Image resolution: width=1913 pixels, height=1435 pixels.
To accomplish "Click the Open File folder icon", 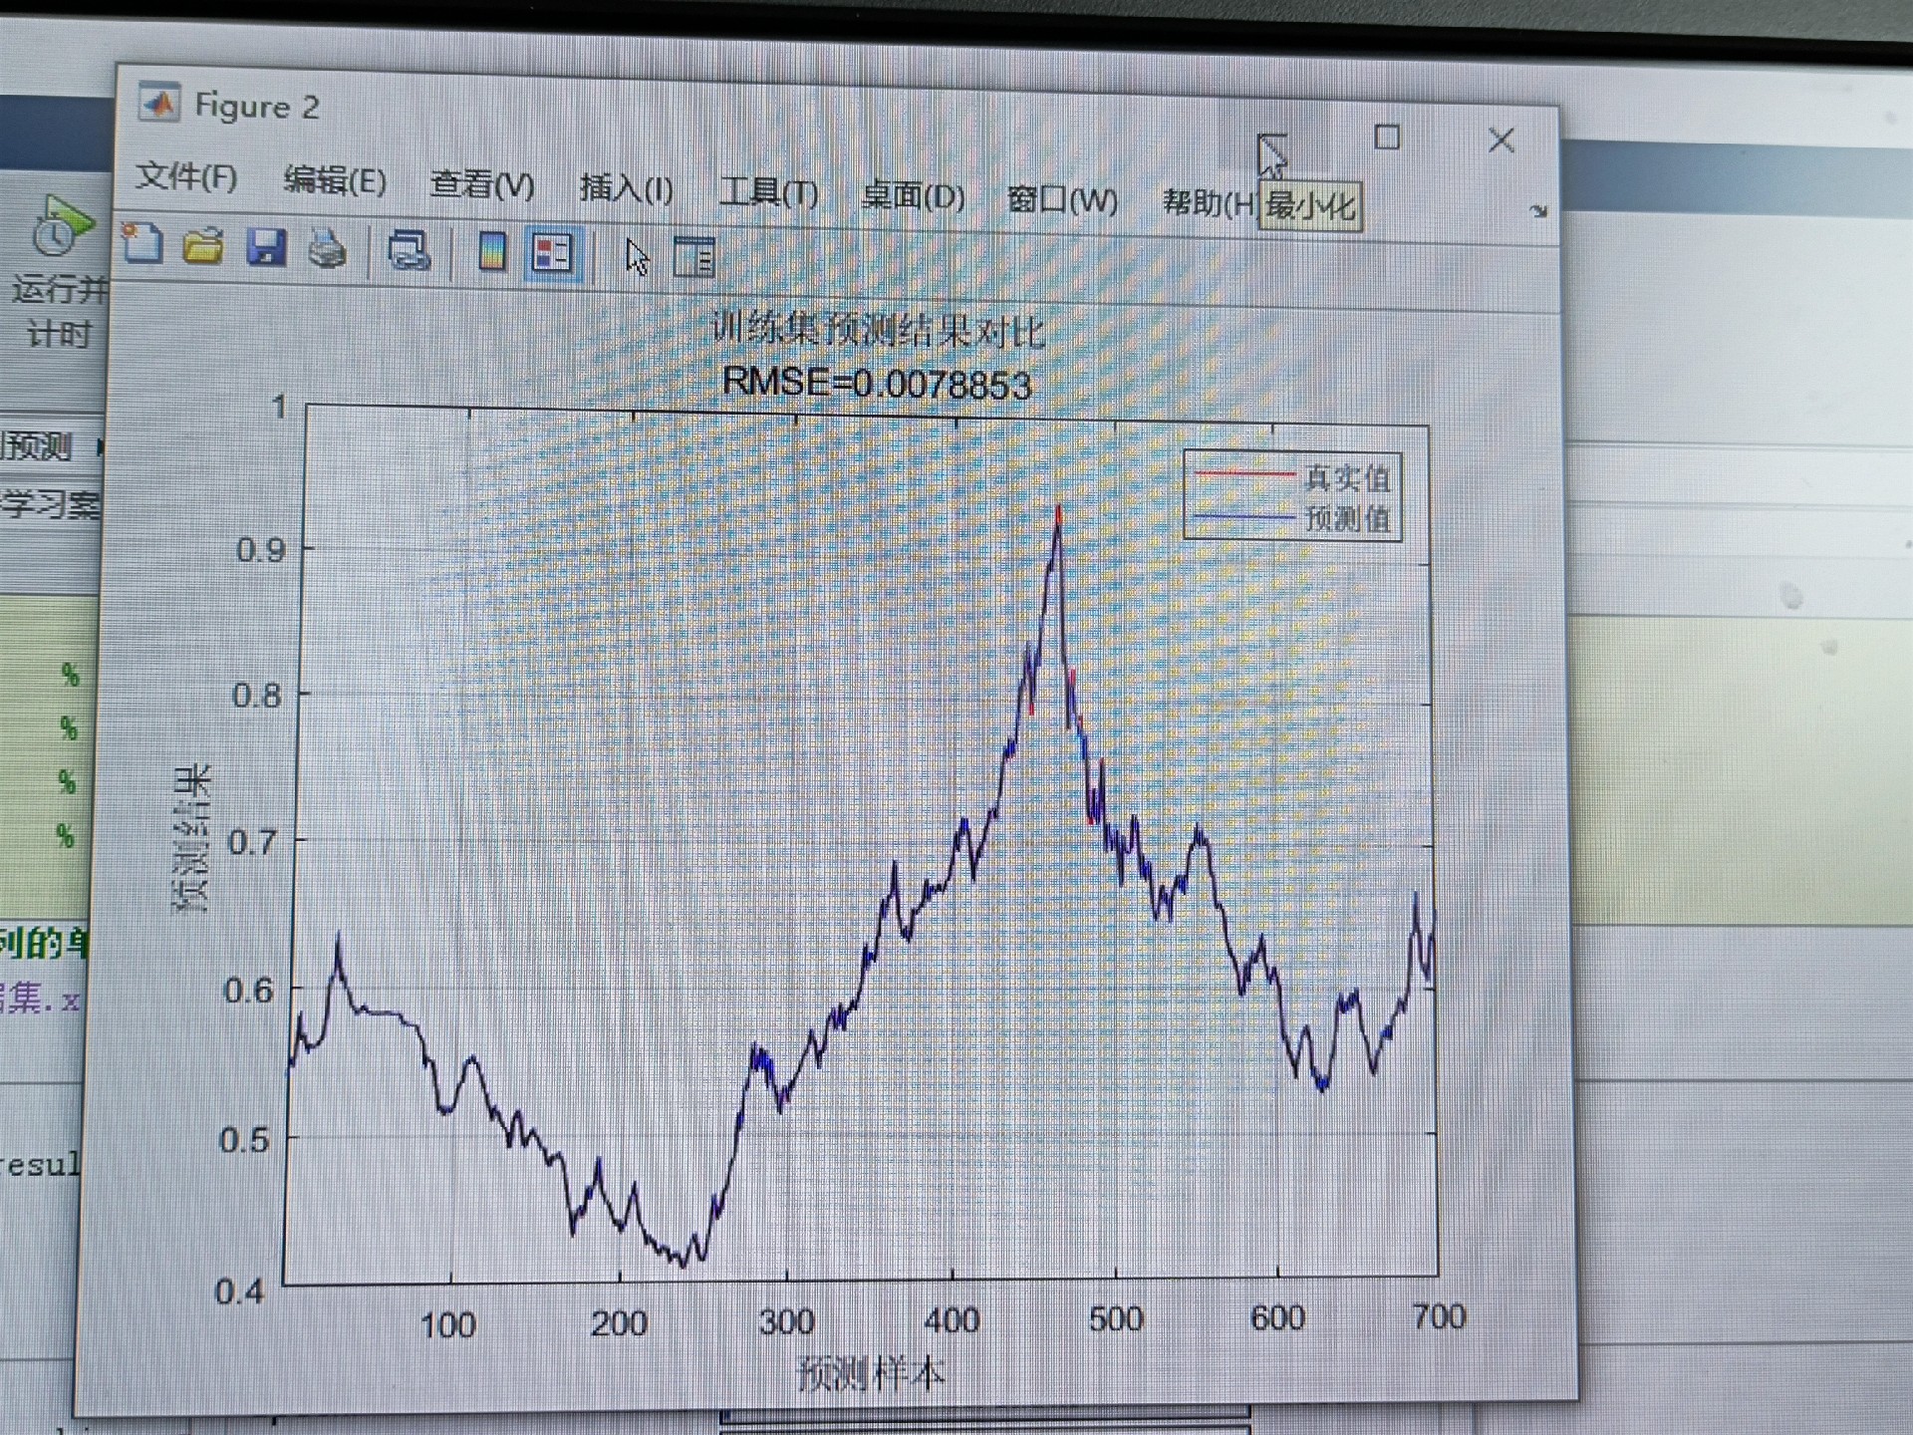I will (x=203, y=246).
